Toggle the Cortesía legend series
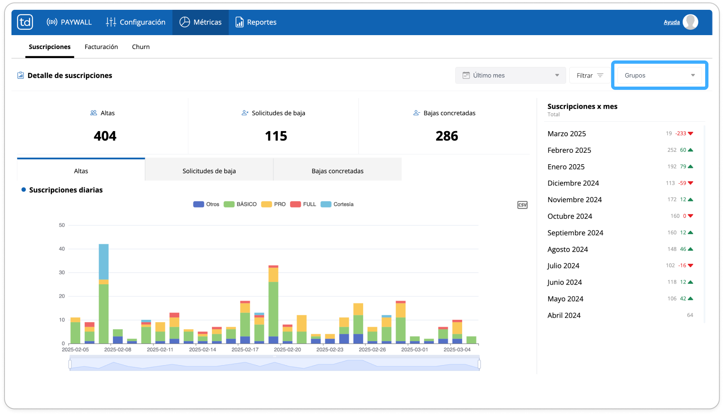The height and width of the screenshot is (415, 724). 337,204
